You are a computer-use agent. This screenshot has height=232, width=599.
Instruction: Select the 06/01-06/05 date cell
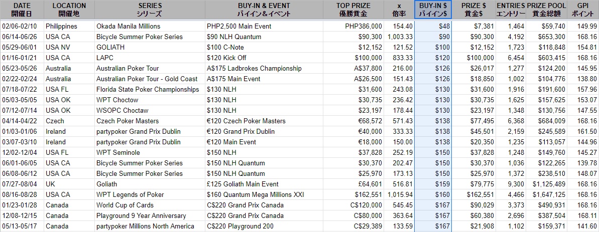click(x=22, y=163)
